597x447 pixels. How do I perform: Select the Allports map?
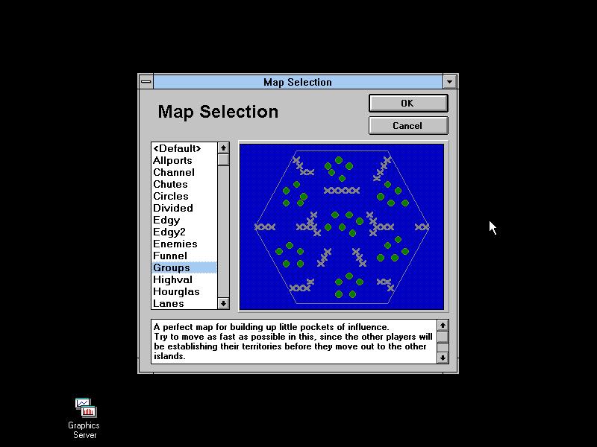click(x=184, y=160)
